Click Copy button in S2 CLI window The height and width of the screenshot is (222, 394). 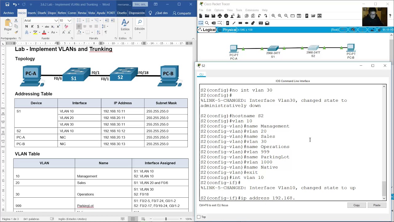[x=356, y=205]
